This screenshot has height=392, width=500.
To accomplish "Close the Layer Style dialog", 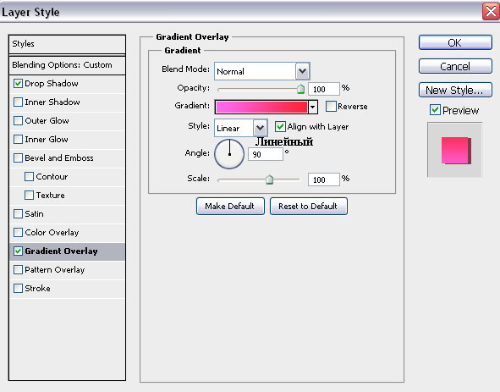I will [491, 12].
